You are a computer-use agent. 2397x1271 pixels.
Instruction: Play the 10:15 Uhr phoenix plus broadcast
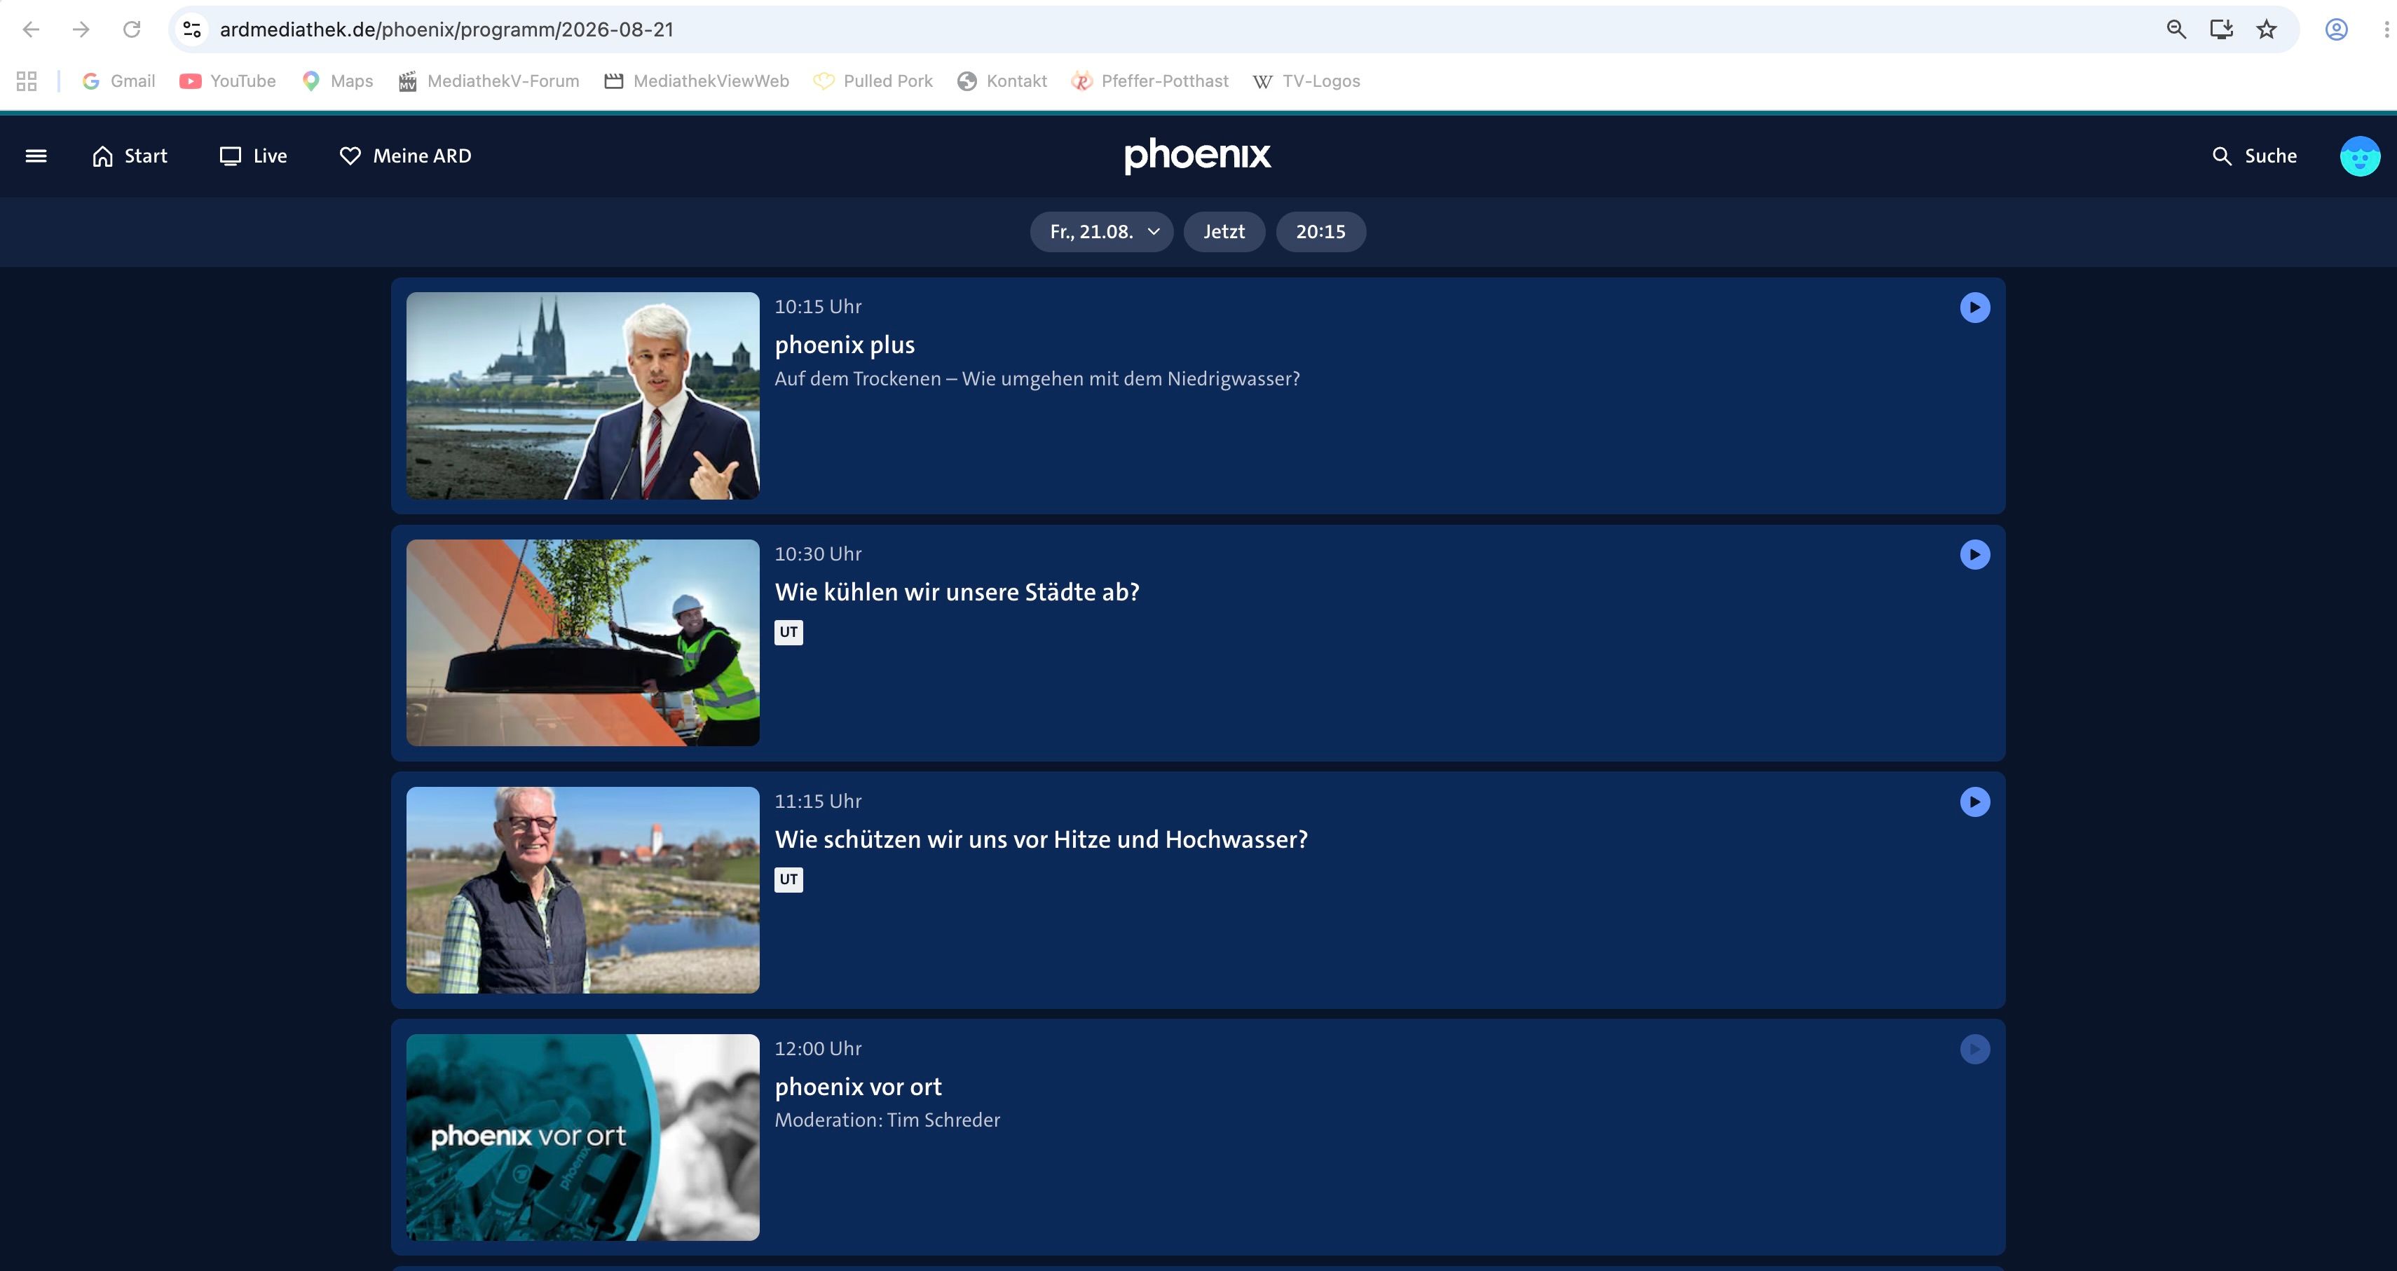tap(1974, 308)
